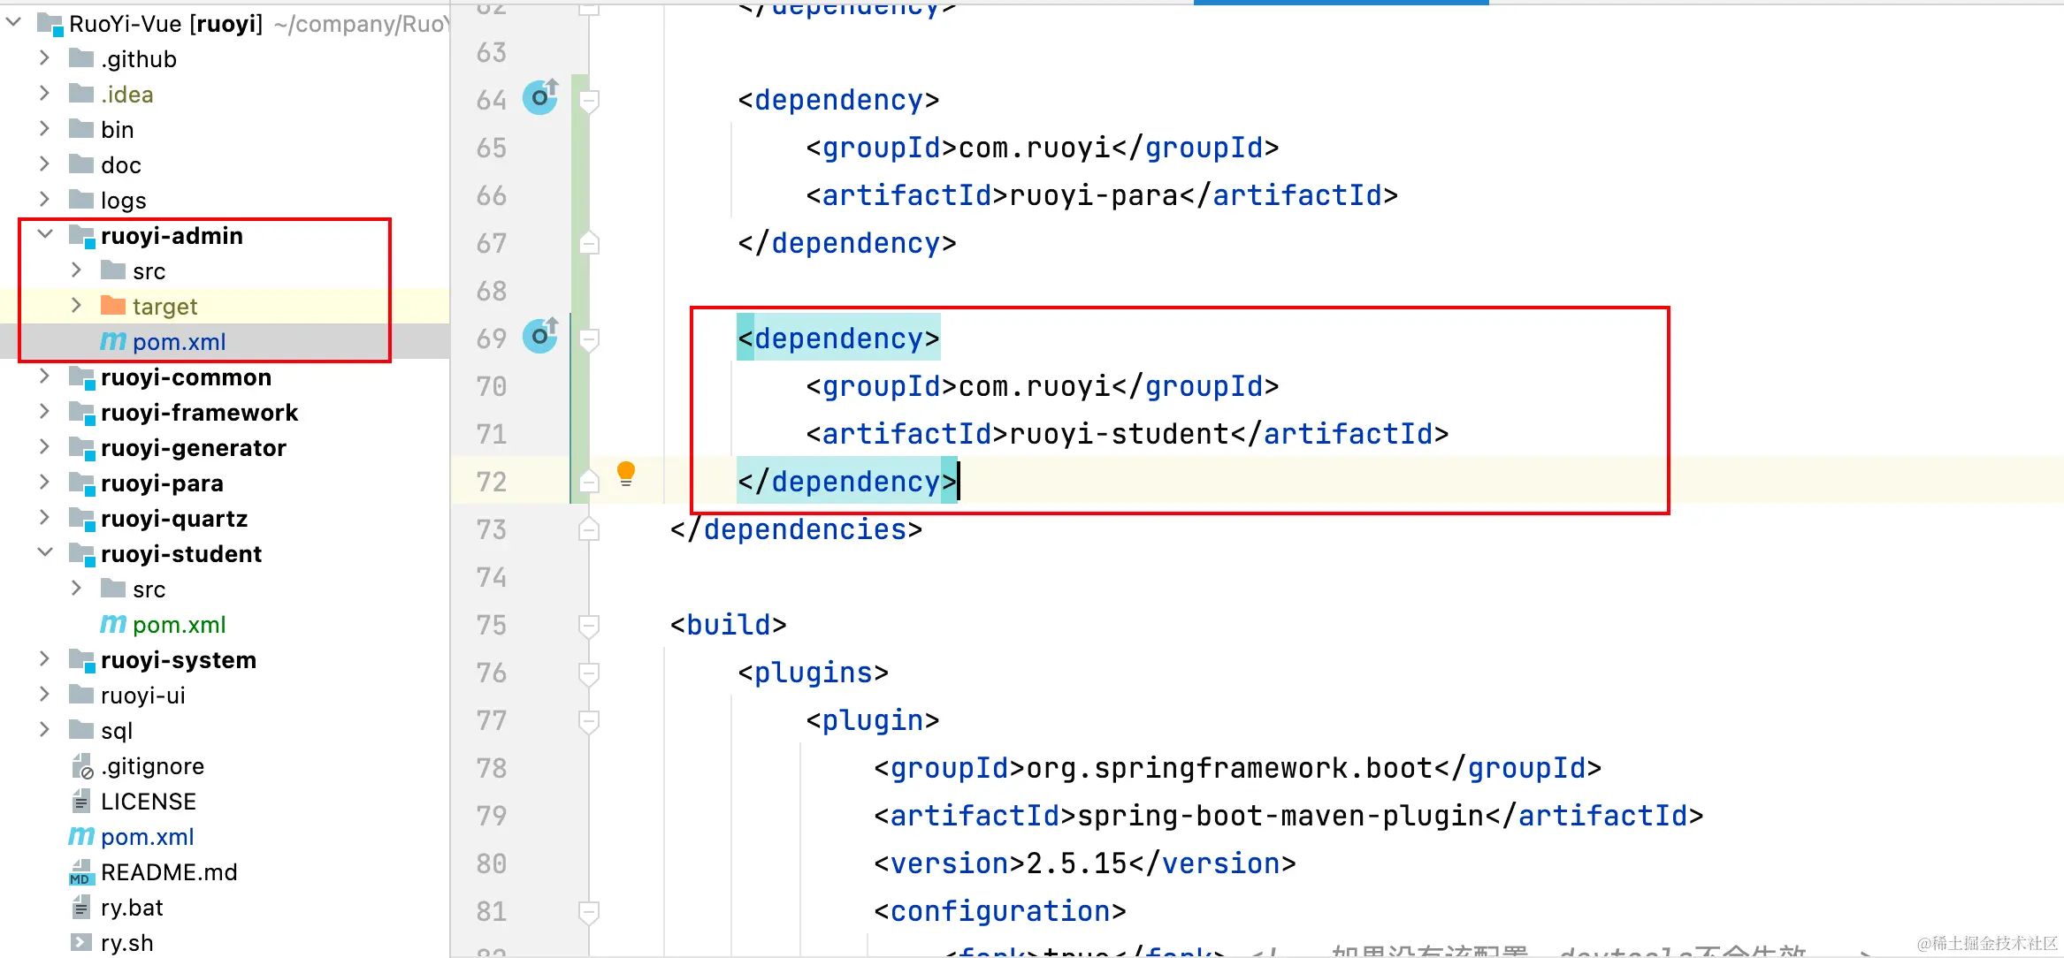Image resolution: width=2064 pixels, height=958 pixels.
Task: Select the orange target folder under ruoyi-admin
Action: [x=164, y=307]
